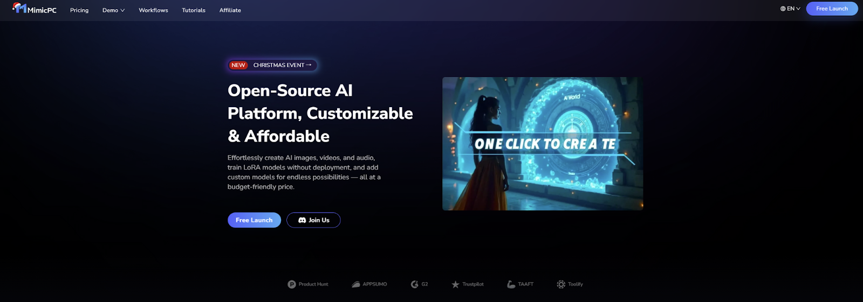Click the globe language icon

click(783, 9)
